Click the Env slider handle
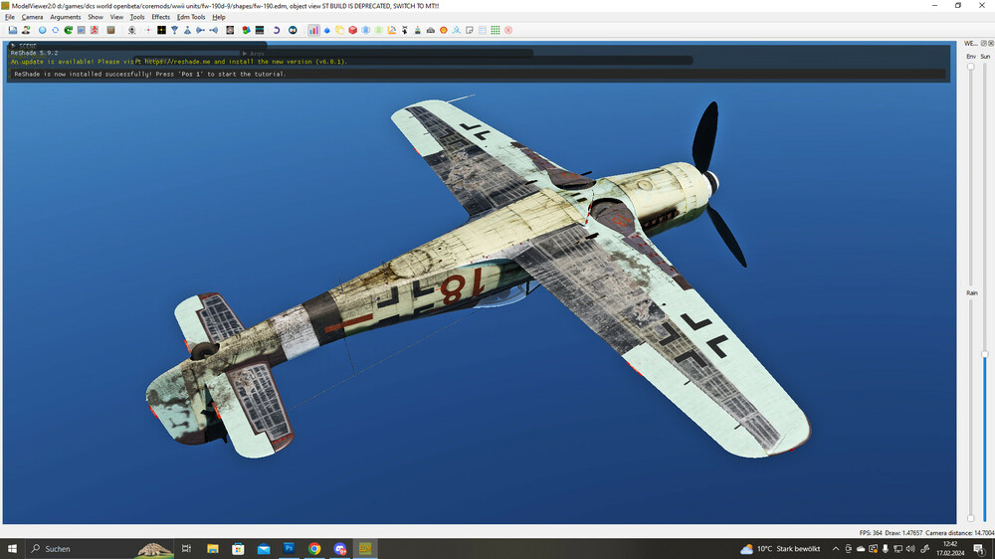 pyautogui.click(x=971, y=67)
